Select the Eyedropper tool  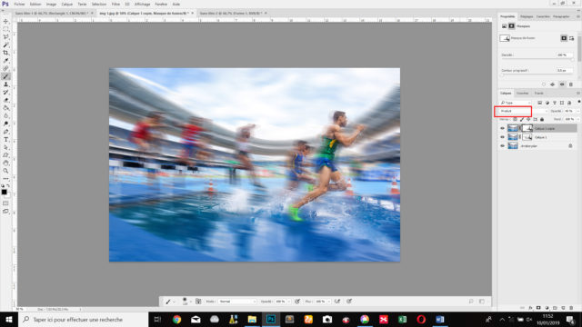point(5,61)
